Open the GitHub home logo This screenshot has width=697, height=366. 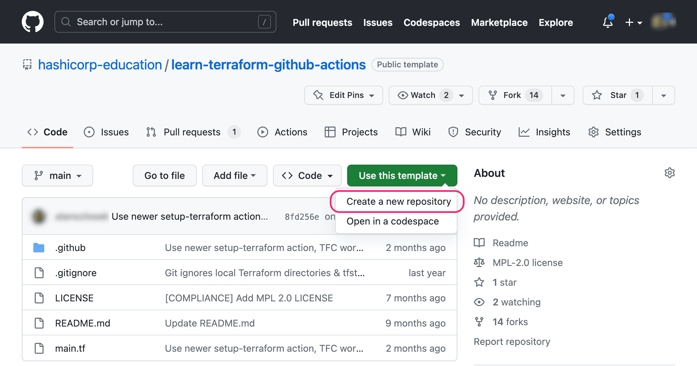pos(33,22)
